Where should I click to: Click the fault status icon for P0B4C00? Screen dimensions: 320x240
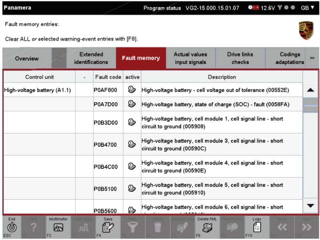(x=132, y=166)
